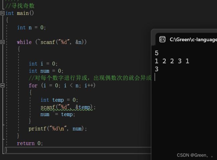Click the console input line showing 5
Screen dimensions: 217x160
click(157, 53)
